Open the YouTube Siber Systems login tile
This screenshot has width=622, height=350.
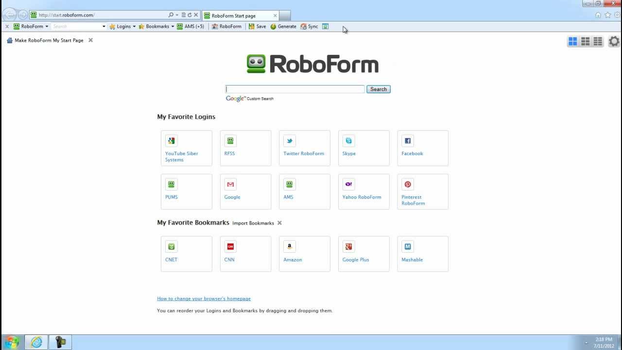click(186, 148)
